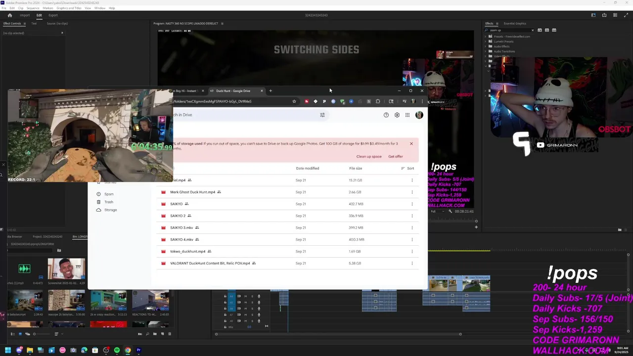Click the Project panel find magnifier icon
The width and height of the screenshot is (633, 356).
pyautogui.click(x=147, y=334)
